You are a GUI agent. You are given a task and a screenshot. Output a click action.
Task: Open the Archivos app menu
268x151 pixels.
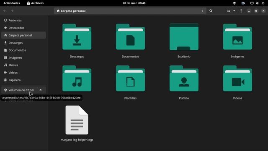[35, 3]
